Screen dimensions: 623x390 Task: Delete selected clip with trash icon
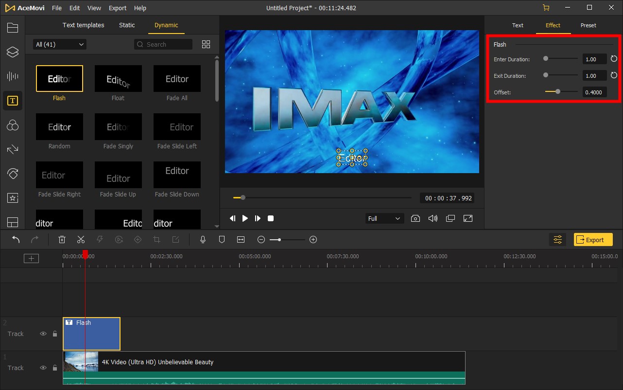tap(62, 240)
